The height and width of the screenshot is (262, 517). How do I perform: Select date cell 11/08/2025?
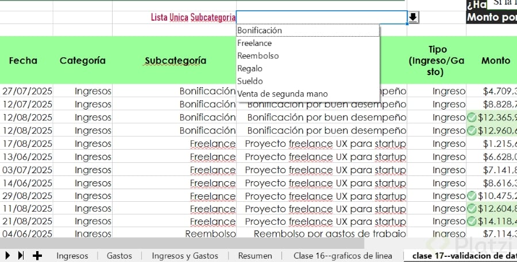(x=26, y=208)
